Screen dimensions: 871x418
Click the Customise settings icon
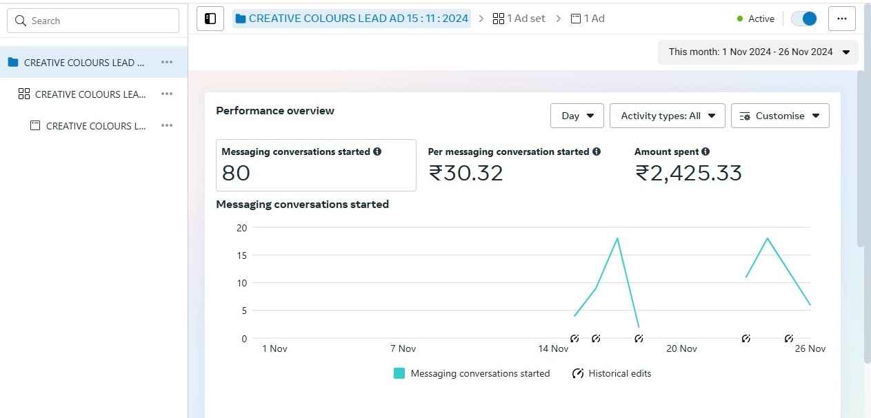click(x=745, y=116)
